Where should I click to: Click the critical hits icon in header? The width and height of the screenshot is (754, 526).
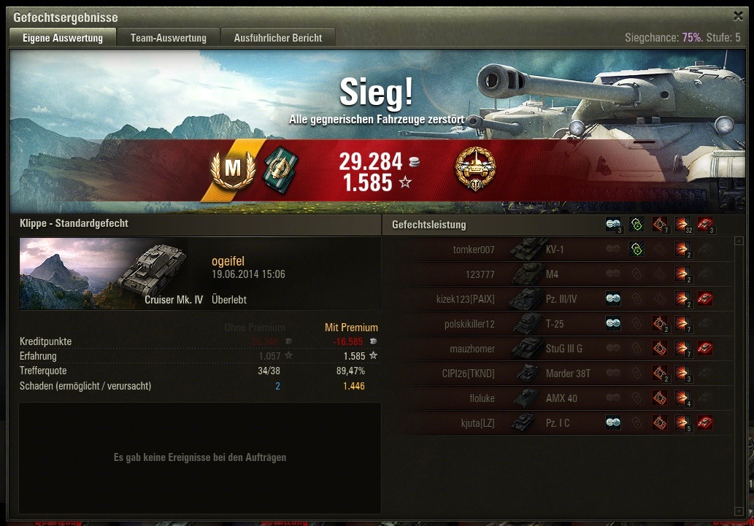pyautogui.click(x=660, y=225)
